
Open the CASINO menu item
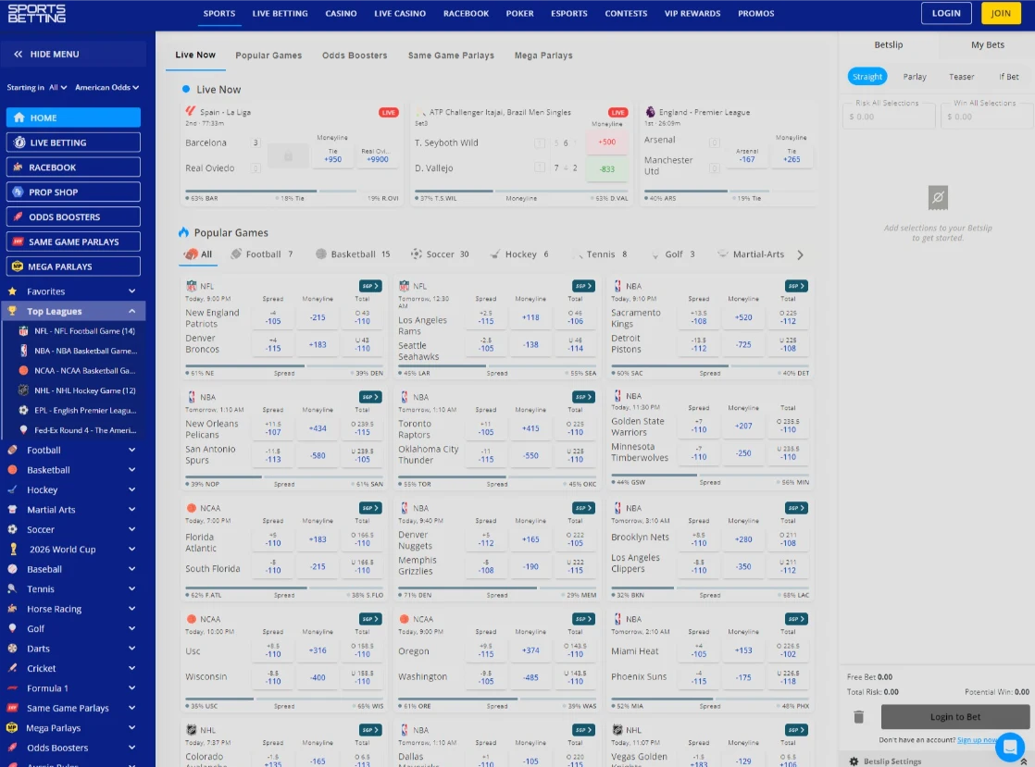click(x=341, y=13)
